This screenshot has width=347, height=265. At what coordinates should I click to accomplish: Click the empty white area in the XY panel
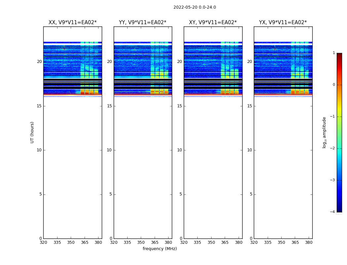pos(213,166)
